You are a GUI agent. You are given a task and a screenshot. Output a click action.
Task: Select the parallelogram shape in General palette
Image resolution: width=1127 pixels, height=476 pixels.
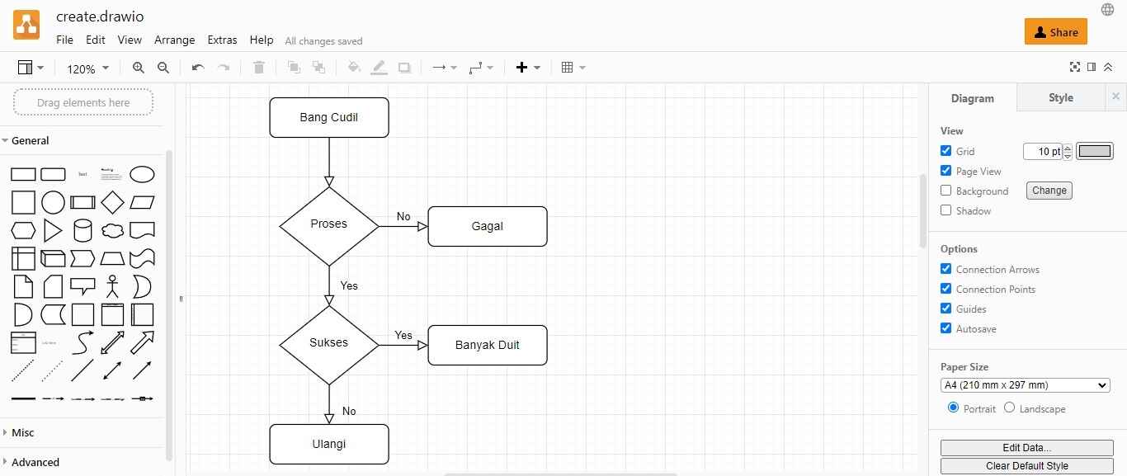(142, 202)
